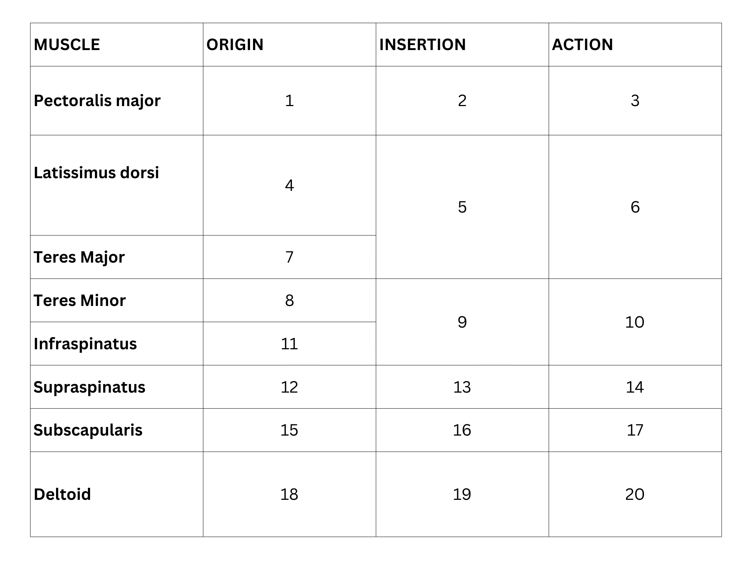Click the Infraspinatus row label
This screenshot has height=585, width=752.
[85, 344]
